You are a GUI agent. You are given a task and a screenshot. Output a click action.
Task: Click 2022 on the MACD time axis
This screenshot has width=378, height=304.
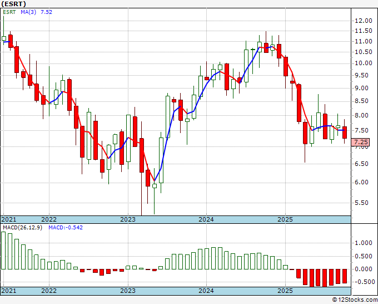pos(49,291)
